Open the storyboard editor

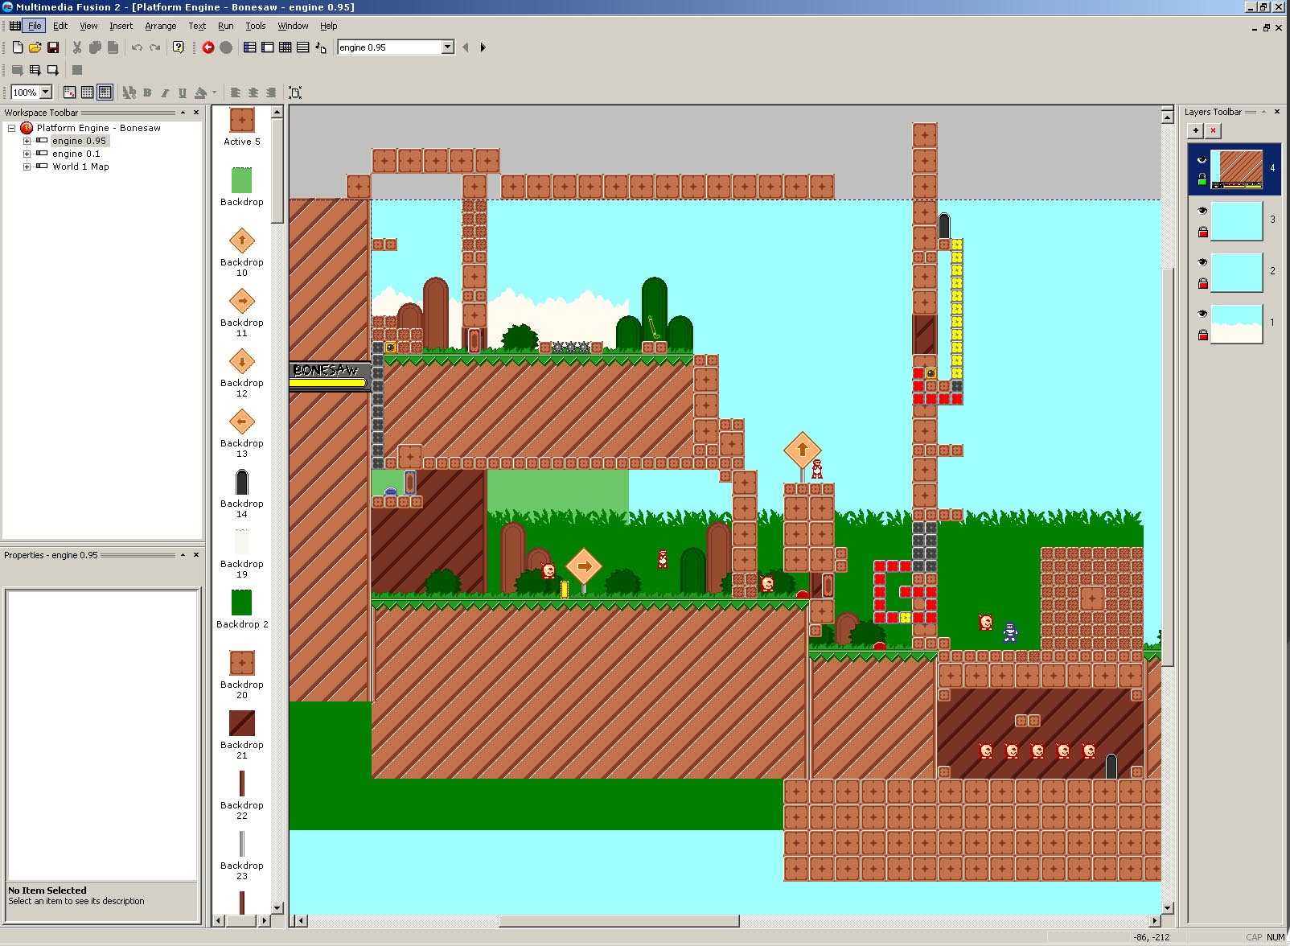pos(250,47)
